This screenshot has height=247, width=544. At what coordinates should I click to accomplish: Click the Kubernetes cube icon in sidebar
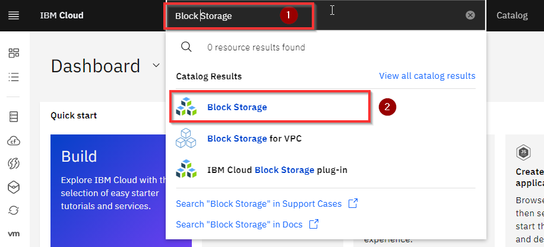click(x=14, y=187)
